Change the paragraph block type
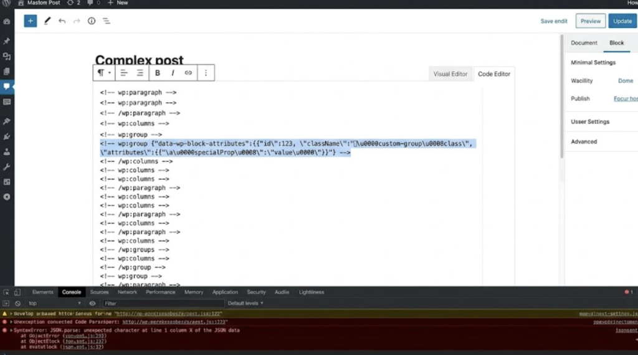Image resolution: width=638 pixels, height=355 pixels. click(x=104, y=73)
